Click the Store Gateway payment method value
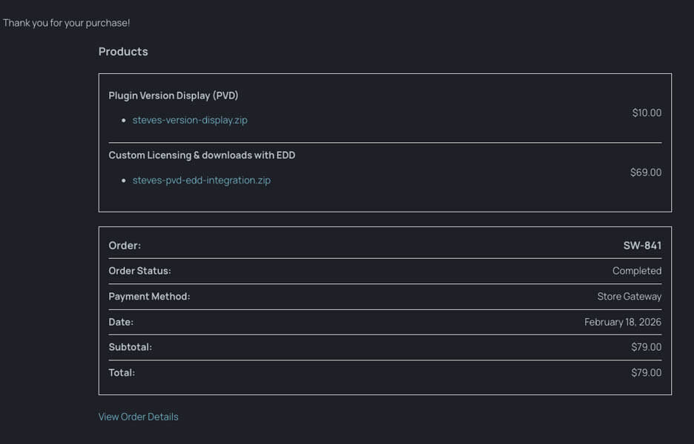Image resolution: width=694 pixels, height=444 pixels. 629,297
